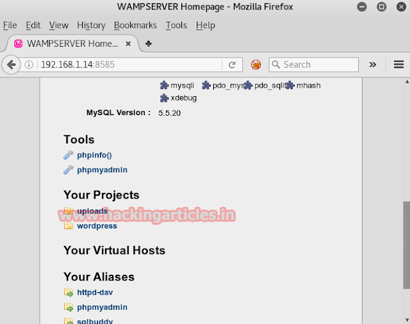Open the File menu
Screen dimensions: 410x324
10,26
